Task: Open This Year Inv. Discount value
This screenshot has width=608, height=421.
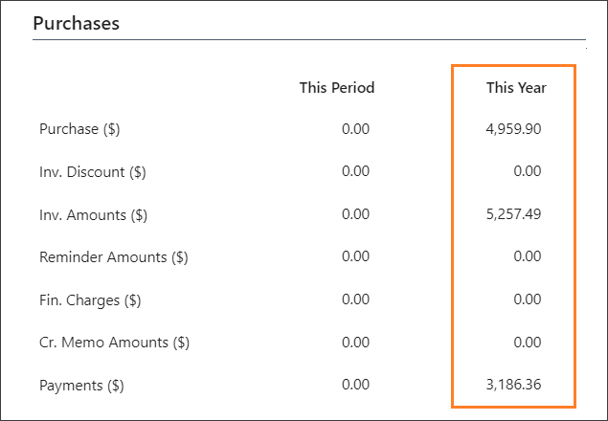Action: tap(527, 171)
